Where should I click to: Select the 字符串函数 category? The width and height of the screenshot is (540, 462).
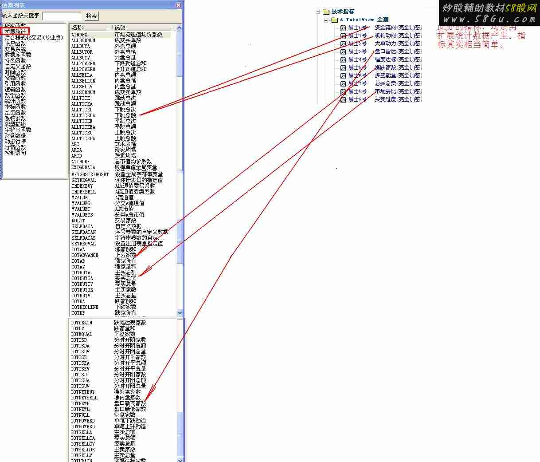[x=18, y=130]
